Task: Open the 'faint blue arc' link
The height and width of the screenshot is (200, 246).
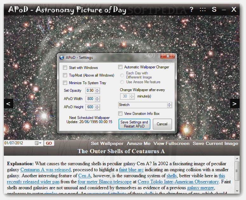Action: click(131, 170)
